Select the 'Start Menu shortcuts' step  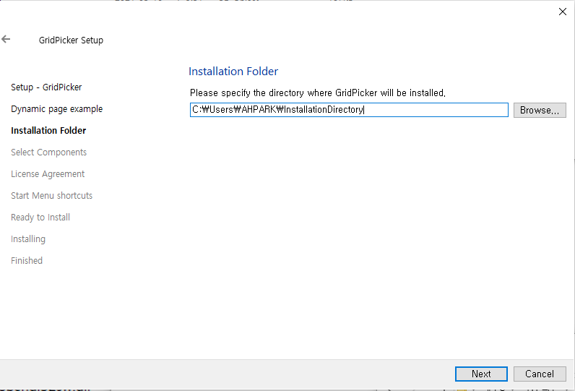tap(52, 195)
